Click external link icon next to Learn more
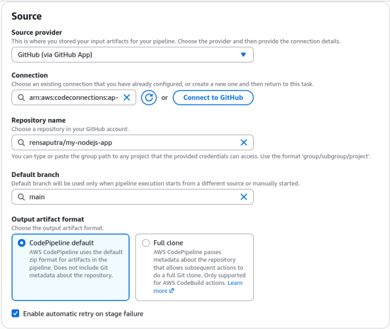The height and width of the screenshot is (329, 390). tap(172, 290)
